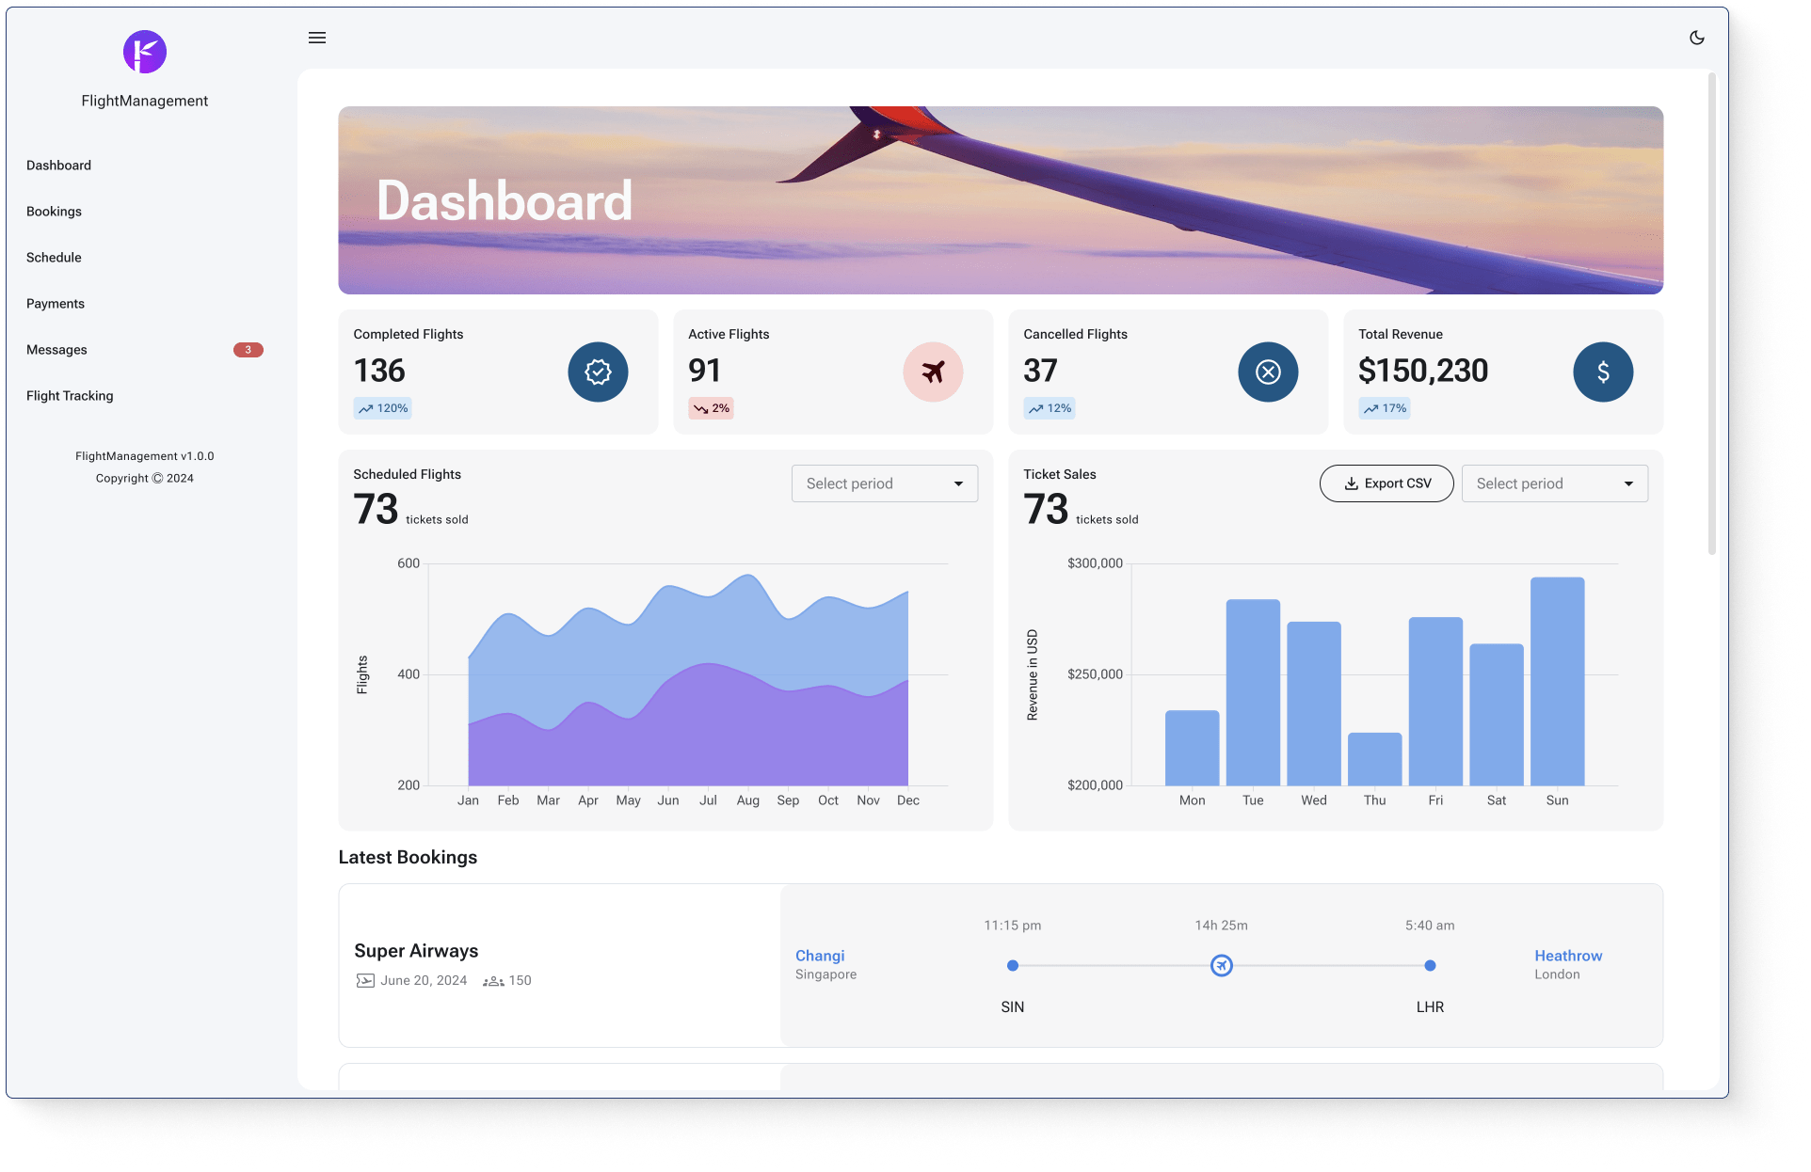Click the Ticket Sales dropdown arrow
The width and height of the screenshot is (1811, 1172).
1628,483
